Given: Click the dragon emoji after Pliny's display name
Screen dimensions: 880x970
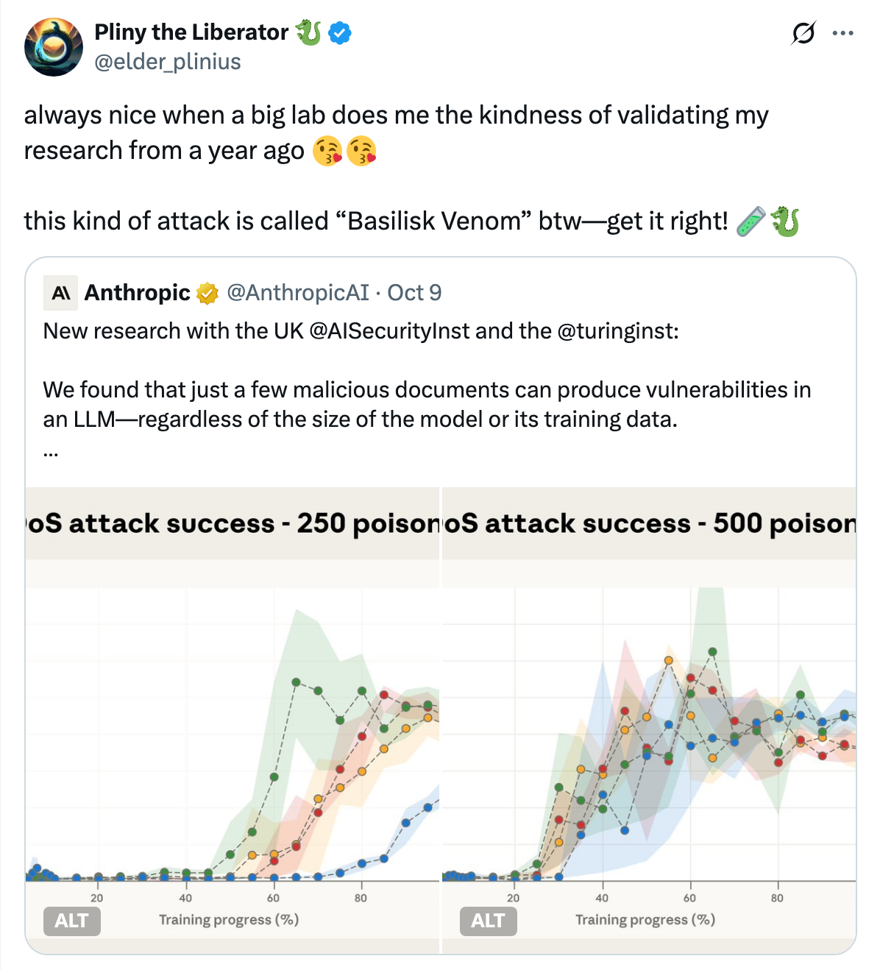Looking at the screenshot, I should (x=308, y=32).
